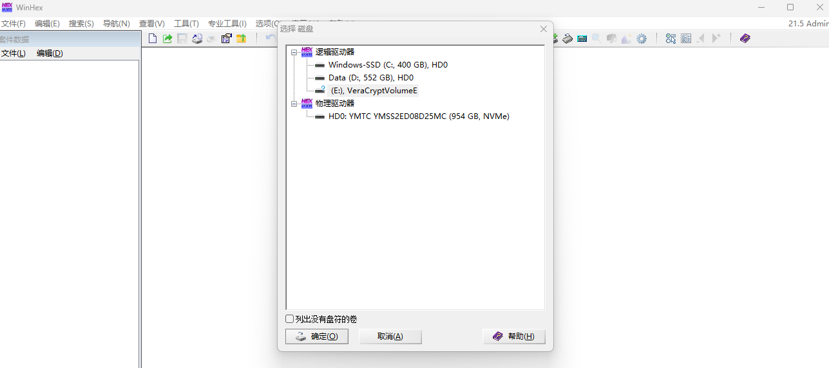Click the camera snapshot toolbar icon

611,39
